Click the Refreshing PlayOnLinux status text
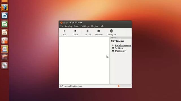181x101 pixels. pyautogui.click(x=71, y=86)
